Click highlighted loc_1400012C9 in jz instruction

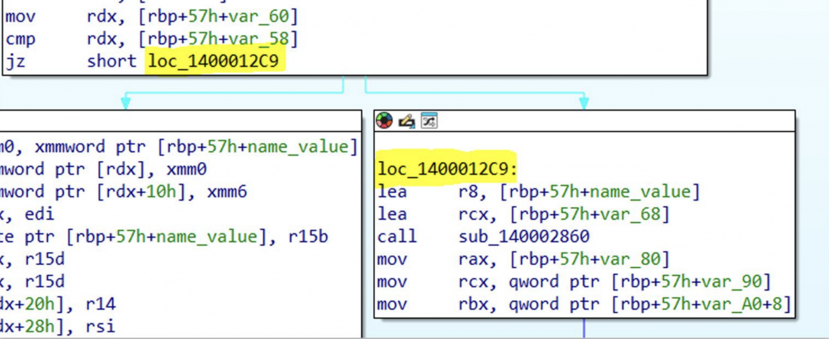[x=213, y=61]
